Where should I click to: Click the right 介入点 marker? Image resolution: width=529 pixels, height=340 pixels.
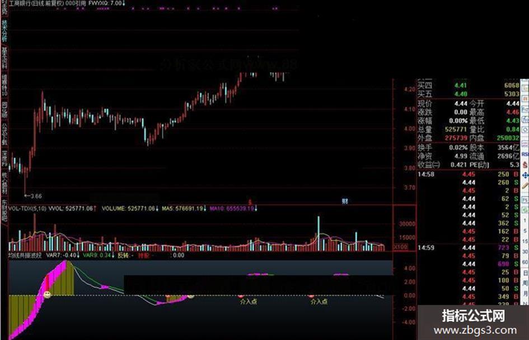pos(319,301)
